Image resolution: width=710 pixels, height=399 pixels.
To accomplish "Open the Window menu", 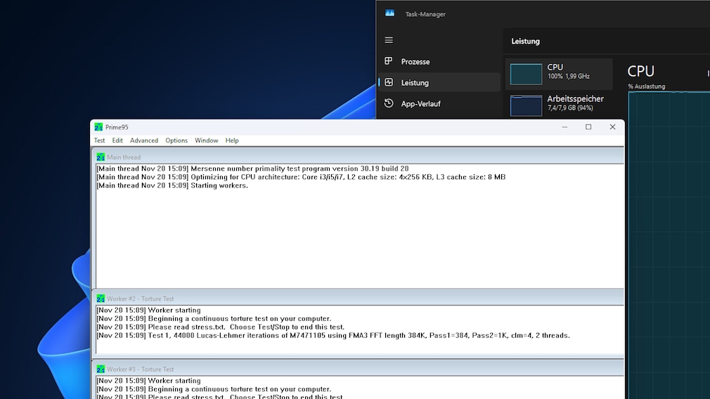I will click(x=207, y=140).
